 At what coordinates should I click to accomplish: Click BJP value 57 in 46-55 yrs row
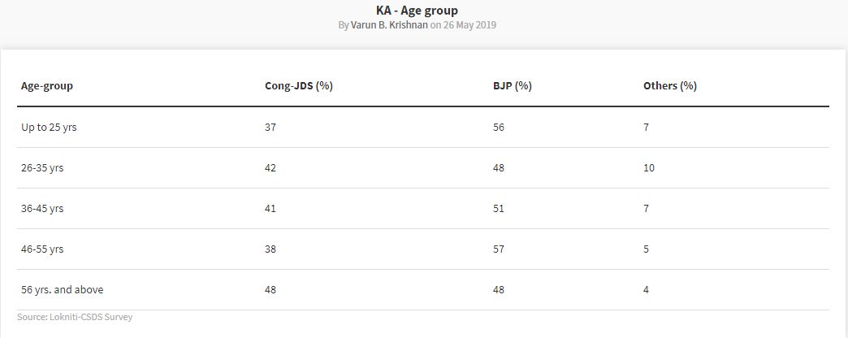click(499, 249)
